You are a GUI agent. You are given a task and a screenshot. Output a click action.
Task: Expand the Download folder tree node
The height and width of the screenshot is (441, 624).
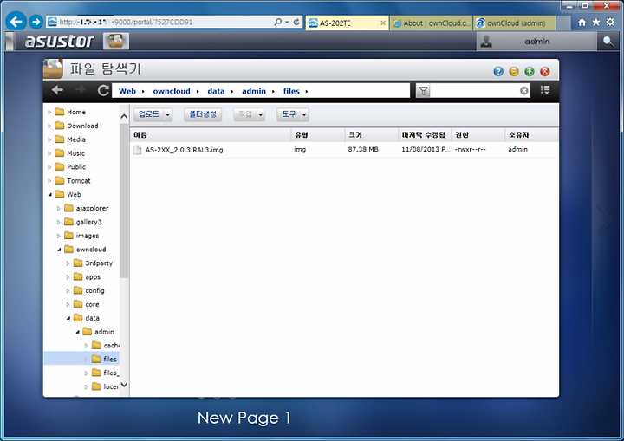(x=49, y=126)
